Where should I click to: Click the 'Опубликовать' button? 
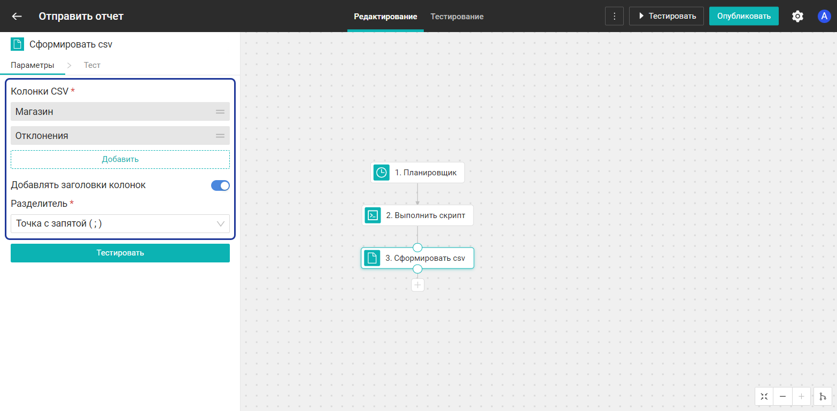[744, 16]
